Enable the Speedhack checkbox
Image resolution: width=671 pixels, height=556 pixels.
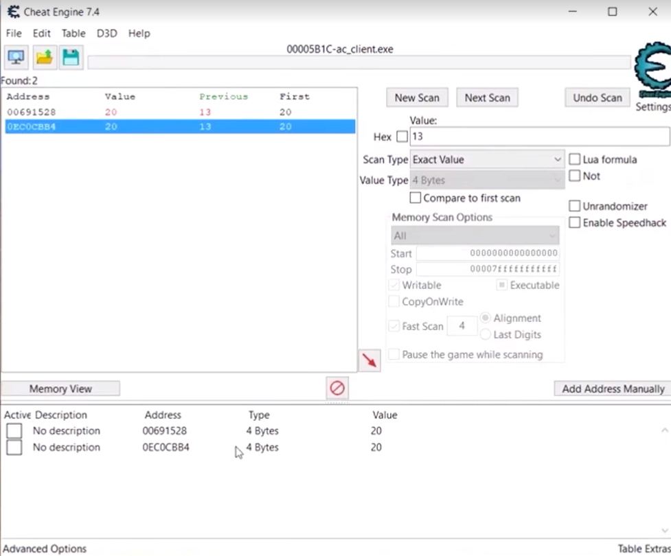tap(575, 222)
